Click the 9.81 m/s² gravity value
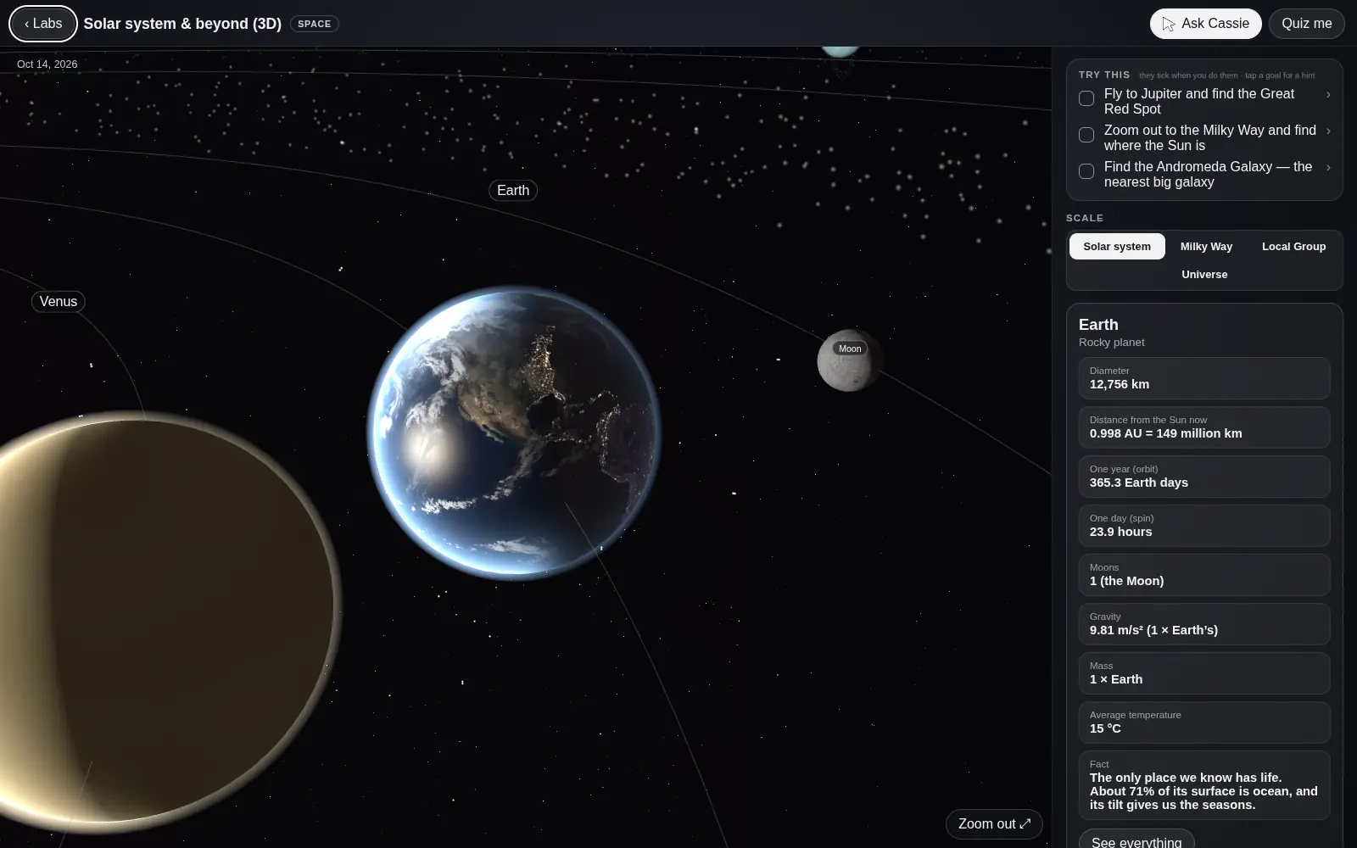 [x=1153, y=630]
